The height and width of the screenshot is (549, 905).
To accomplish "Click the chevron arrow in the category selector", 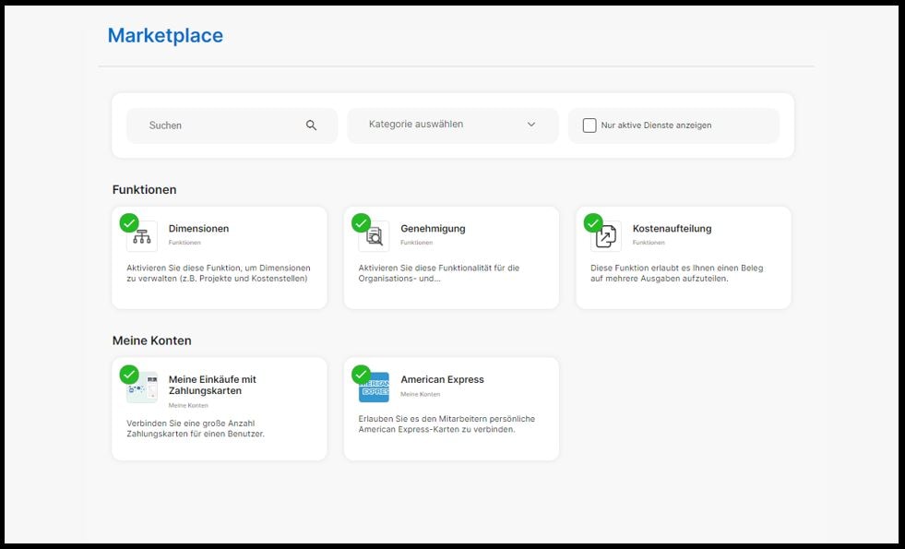I will [x=531, y=125].
